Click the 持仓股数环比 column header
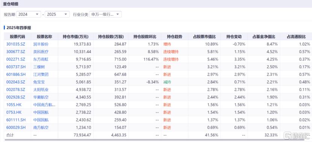 (x=145, y=37)
